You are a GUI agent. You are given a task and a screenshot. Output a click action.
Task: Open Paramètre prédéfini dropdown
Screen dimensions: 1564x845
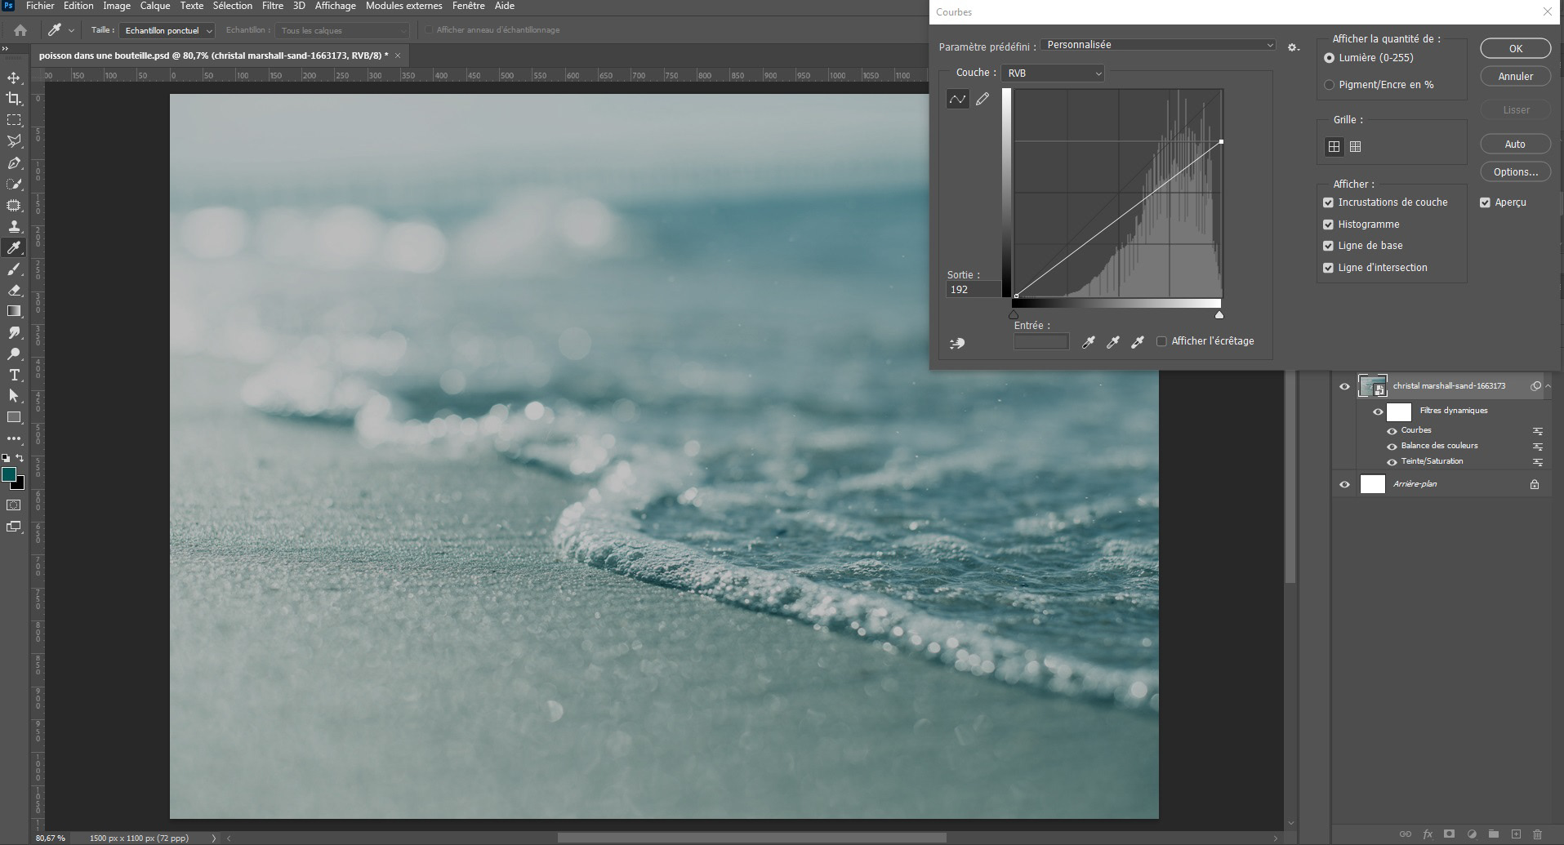click(x=1157, y=45)
